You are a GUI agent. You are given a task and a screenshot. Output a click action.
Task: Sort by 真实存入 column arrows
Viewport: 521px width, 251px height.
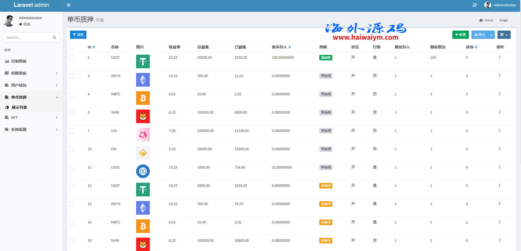tap(289, 47)
